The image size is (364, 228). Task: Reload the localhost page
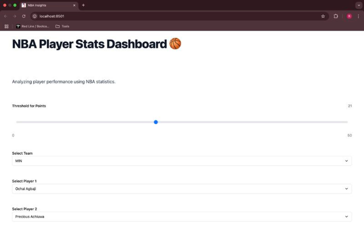coord(24,16)
